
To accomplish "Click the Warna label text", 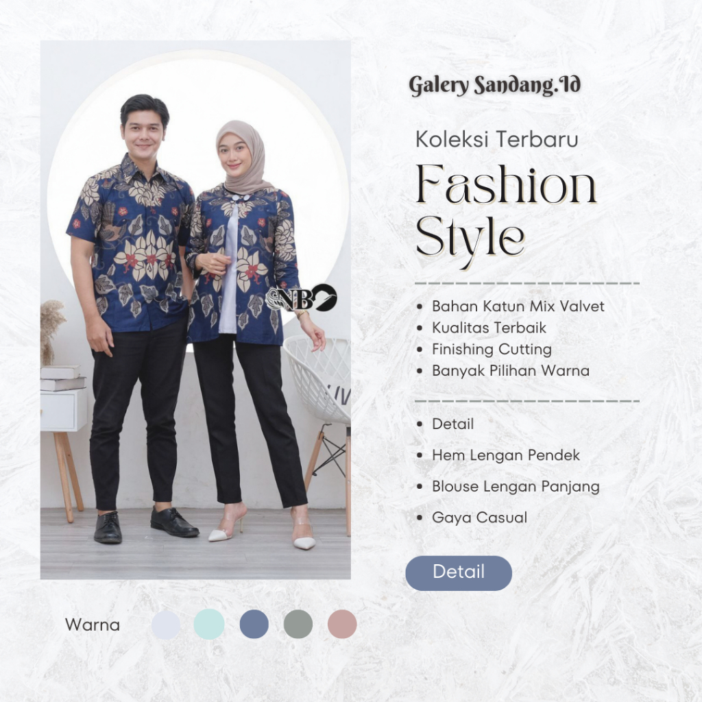I will 93,625.
